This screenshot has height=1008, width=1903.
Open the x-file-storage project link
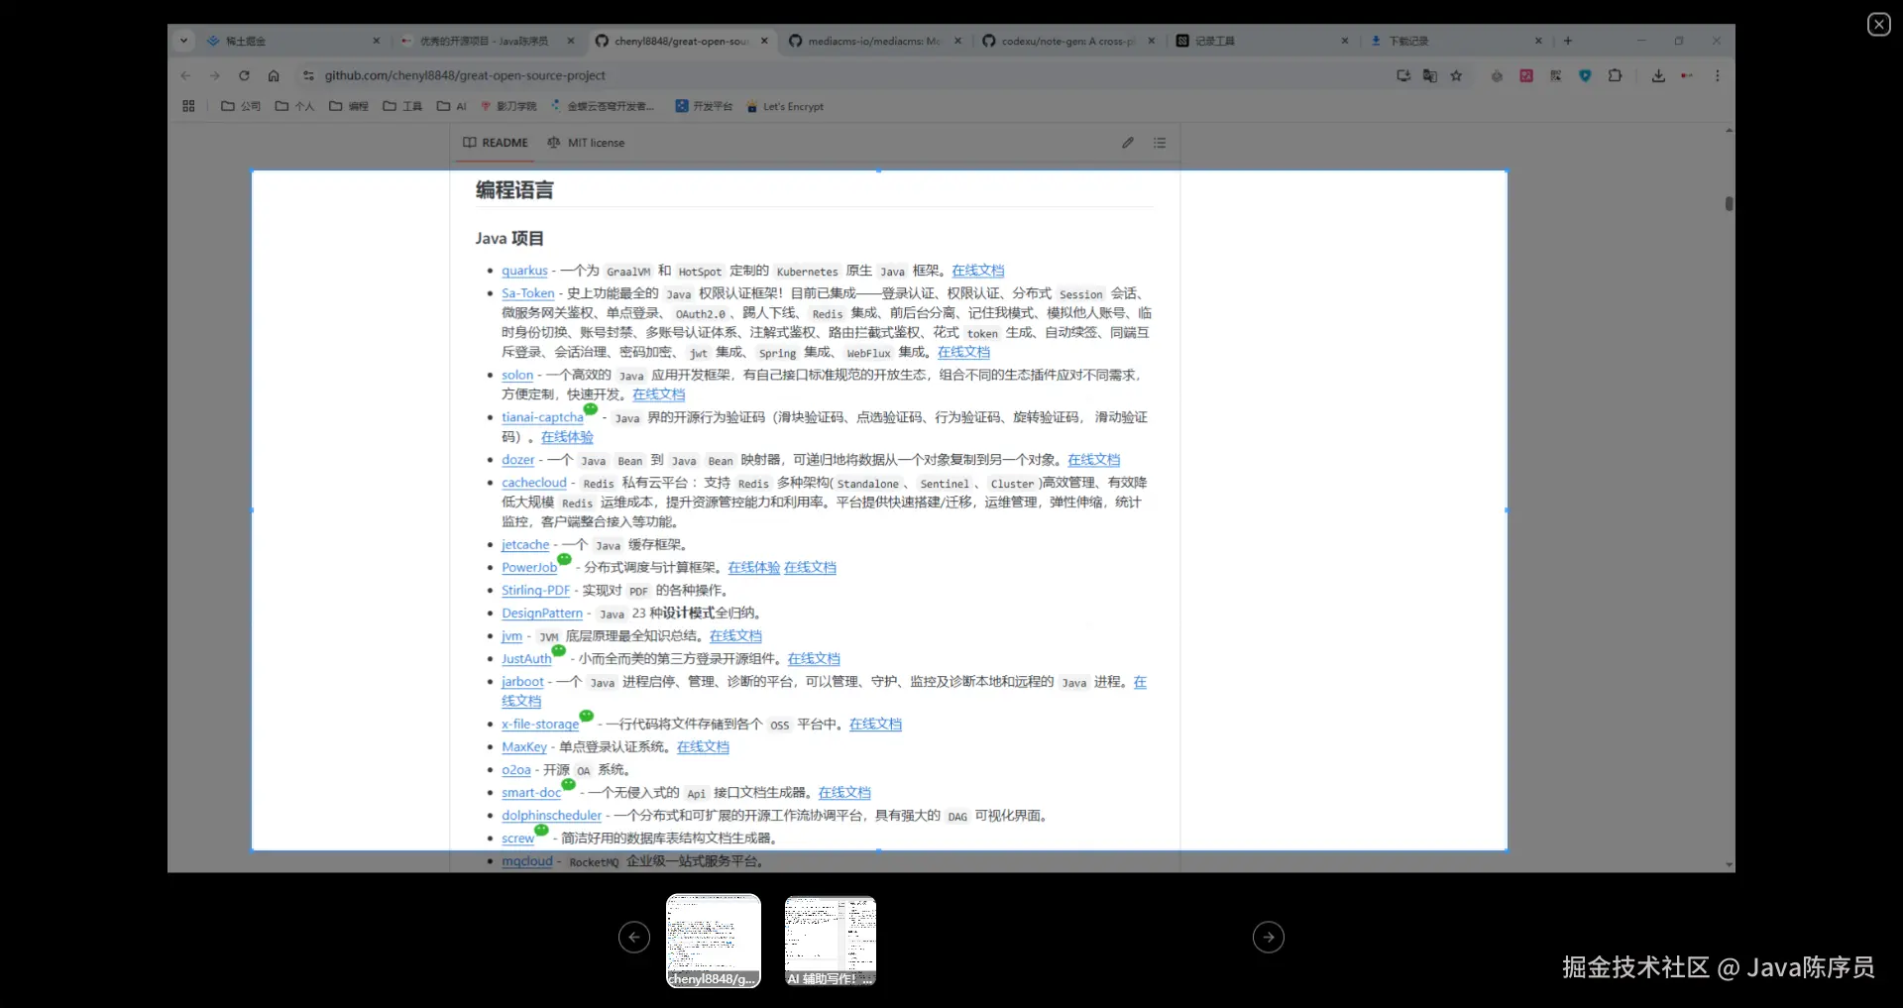(540, 725)
